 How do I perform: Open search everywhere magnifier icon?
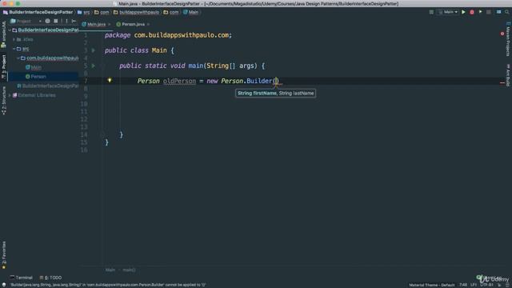(x=506, y=12)
